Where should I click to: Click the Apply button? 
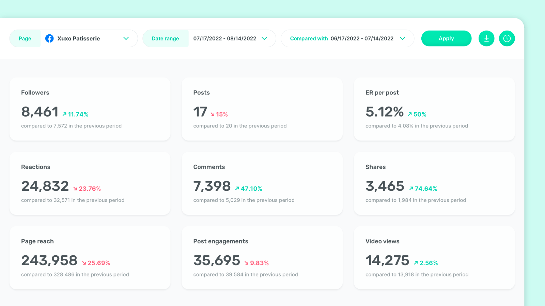(x=446, y=38)
